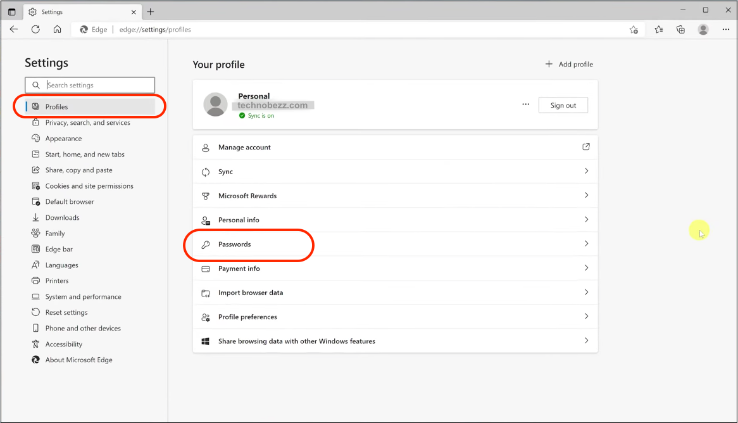Click the Sync is on status

click(x=256, y=116)
